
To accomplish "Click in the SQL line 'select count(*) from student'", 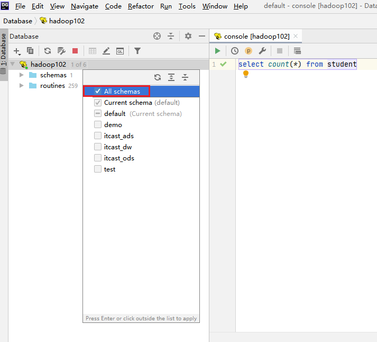I will tap(297, 64).
